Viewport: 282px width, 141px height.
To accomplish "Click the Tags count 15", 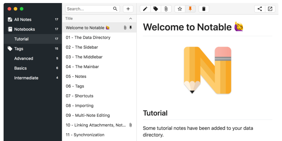I will coord(57,49).
